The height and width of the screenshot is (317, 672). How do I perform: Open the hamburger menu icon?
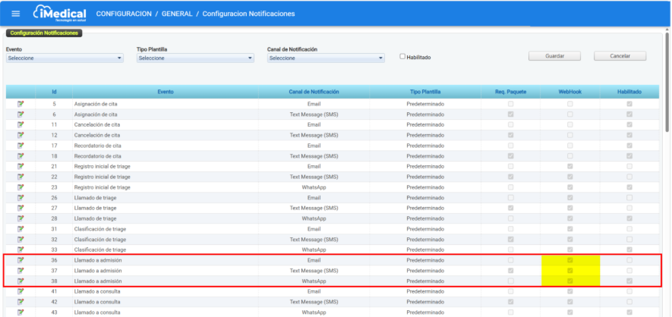pyautogui.click(x=15, y=14)
